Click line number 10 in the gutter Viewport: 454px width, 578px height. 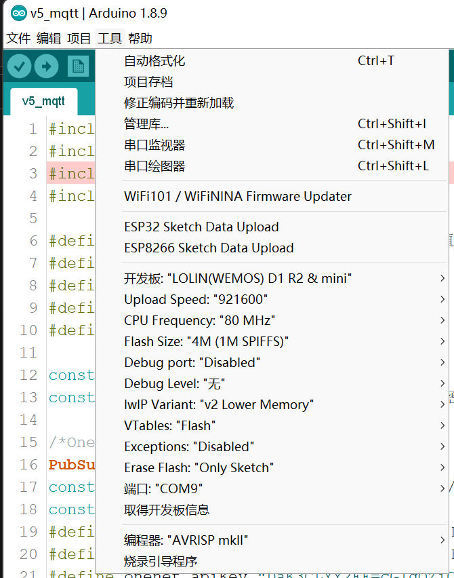[x=28, y=330]
